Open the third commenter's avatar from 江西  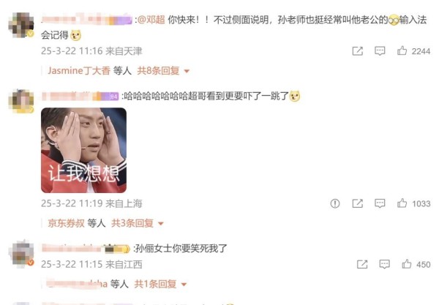click(x=21, y=254)
